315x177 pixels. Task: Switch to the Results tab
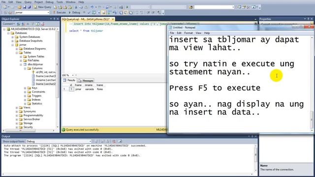69,80
